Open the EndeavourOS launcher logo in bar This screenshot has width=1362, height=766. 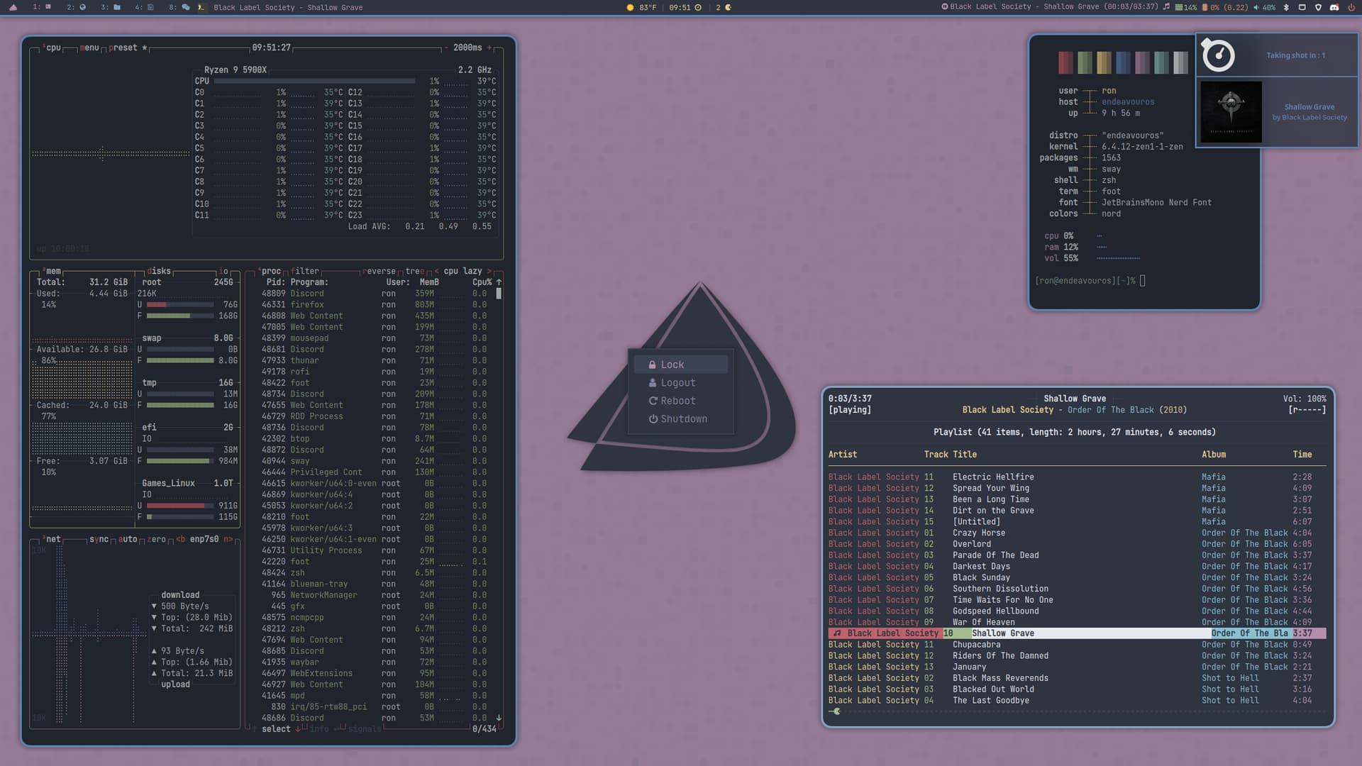click(13, 7)
